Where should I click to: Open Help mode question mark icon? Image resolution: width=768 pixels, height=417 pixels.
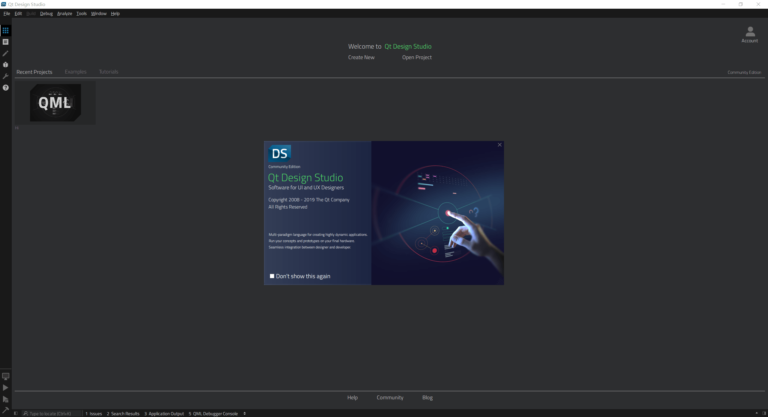(5, 88)
